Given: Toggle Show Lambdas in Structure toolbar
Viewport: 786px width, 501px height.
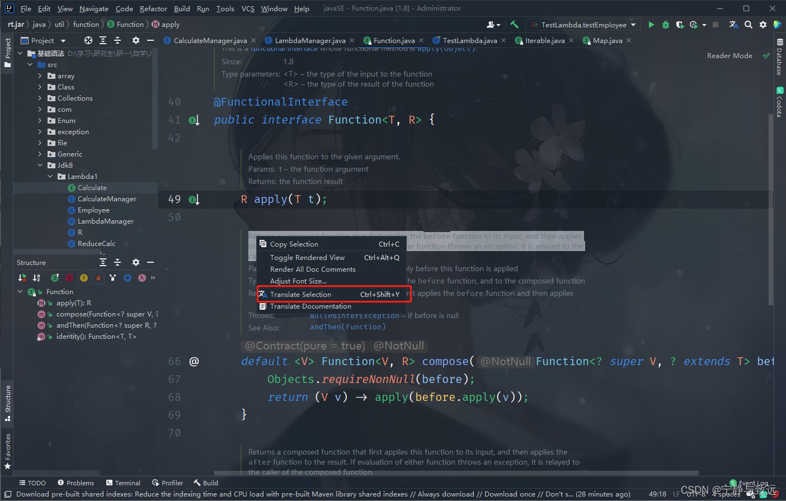Looking at the screenshot, I should point(142,278).
